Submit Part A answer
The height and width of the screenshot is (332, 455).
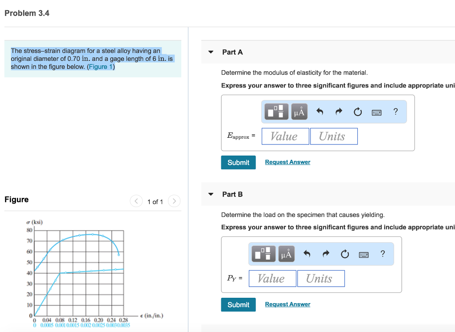point(238,163)
